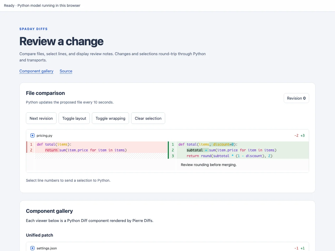
Task: Click the added 'subtotal = sum(...)' line
Action: (243, 150)
